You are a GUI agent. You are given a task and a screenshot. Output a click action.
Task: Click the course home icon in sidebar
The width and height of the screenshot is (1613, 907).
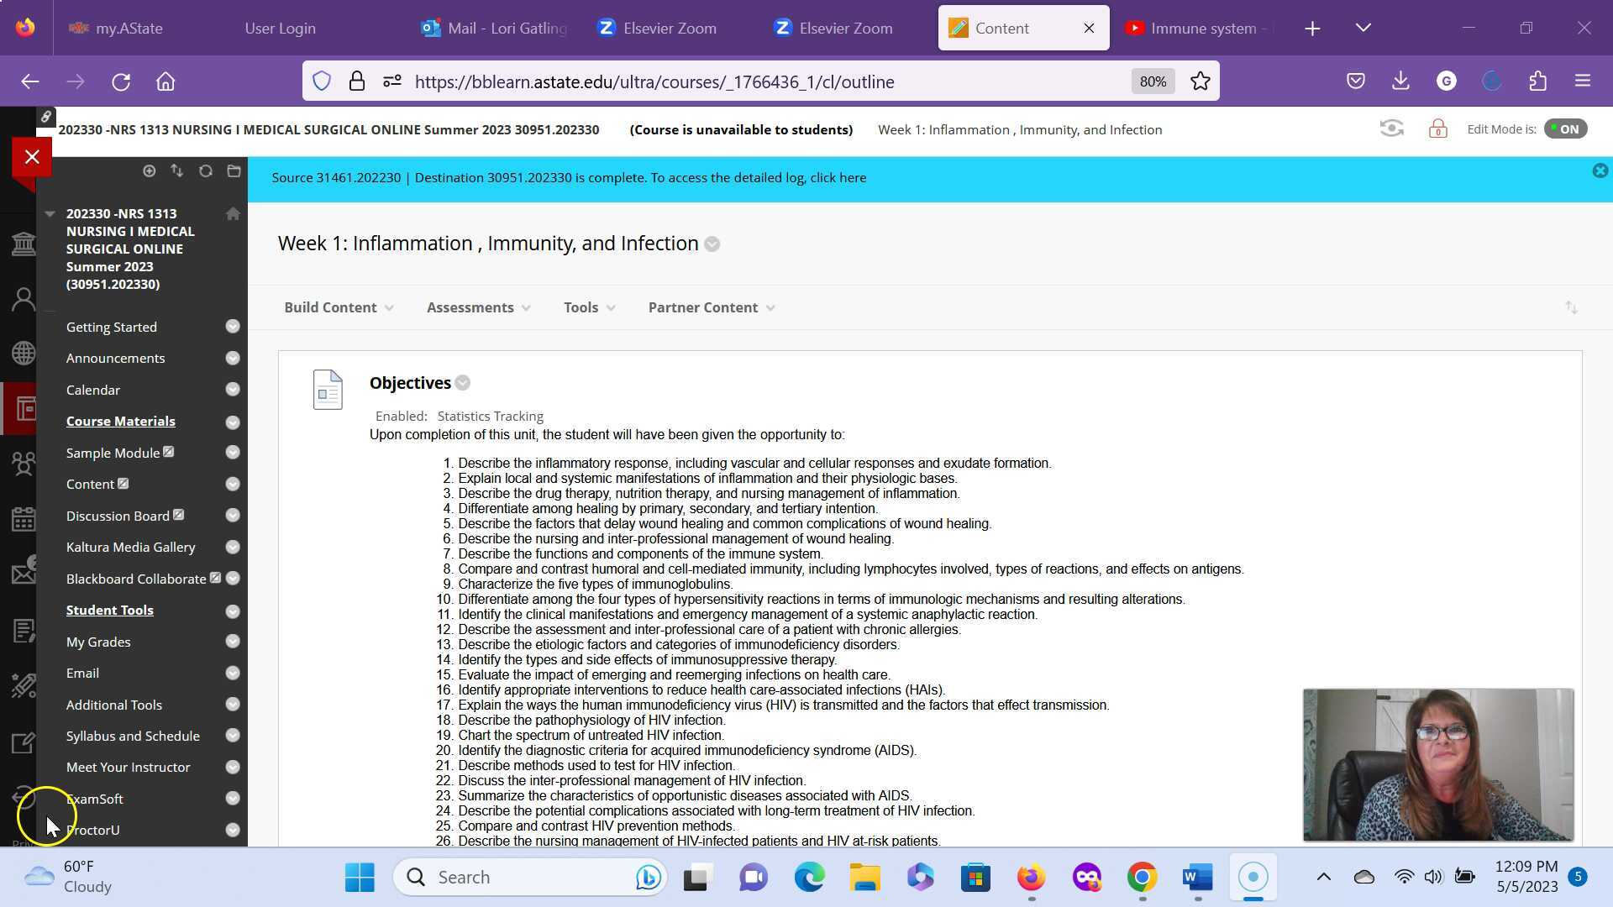pyautogui.click(x=233, y=214)
